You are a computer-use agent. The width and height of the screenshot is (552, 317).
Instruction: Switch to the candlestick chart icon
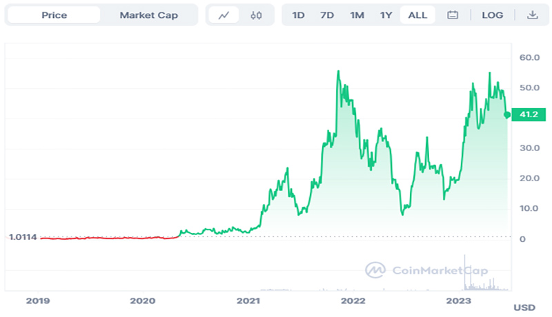[256, 15]
